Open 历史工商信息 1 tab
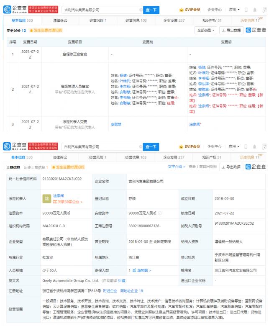The image size is (269, 326). tap(36, 167)
